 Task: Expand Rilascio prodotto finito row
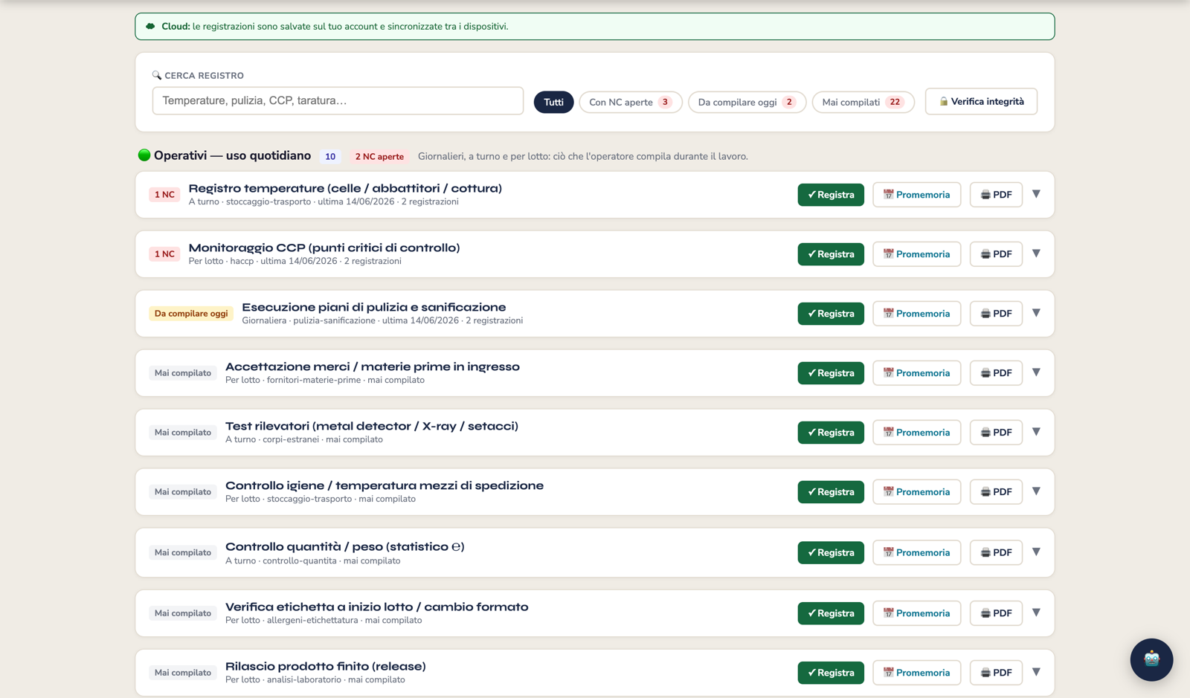[1036, 672]
